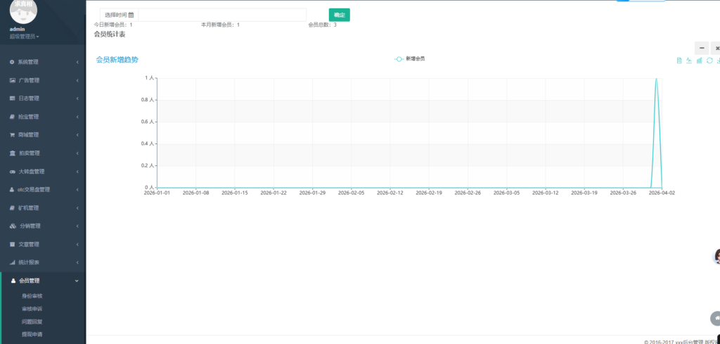The height and width of the screenshot is (344, 720).
Task: Click the date range input field
Action: pyautogui.click(x=221, y=15)
